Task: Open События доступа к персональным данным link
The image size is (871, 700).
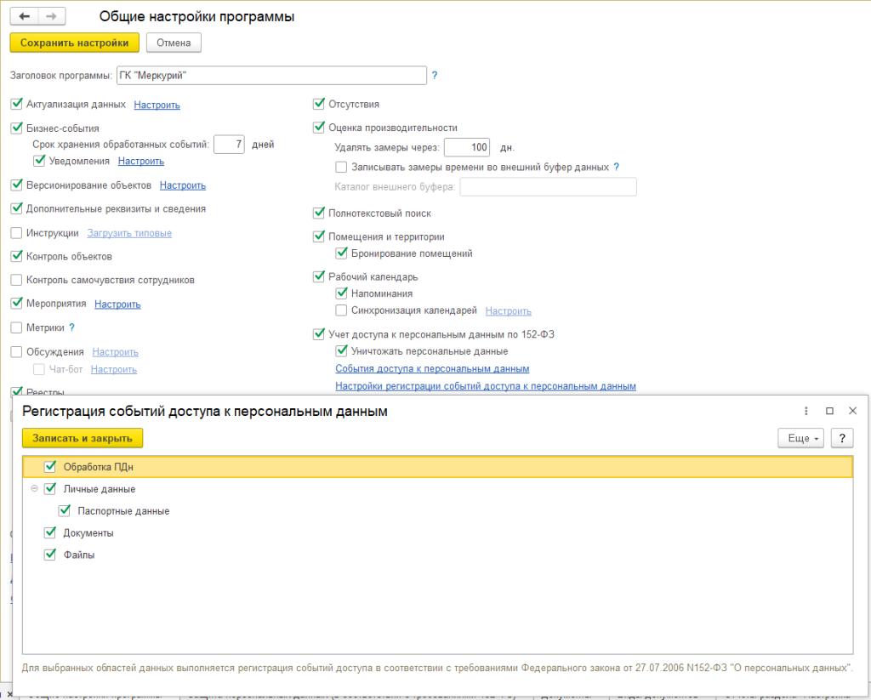Action: (x=432, y=369)
